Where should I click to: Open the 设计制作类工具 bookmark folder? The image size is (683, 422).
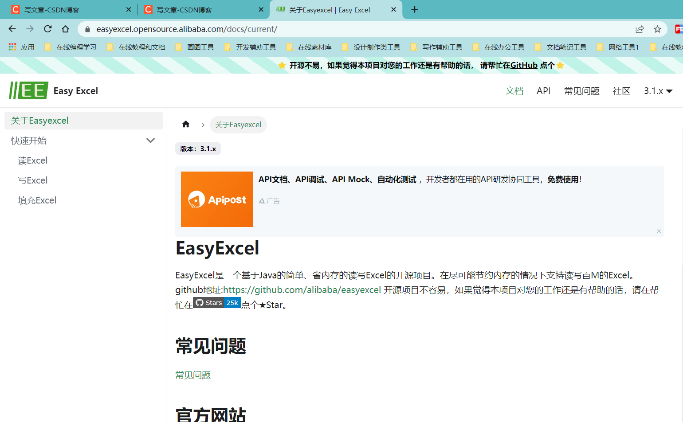371,47
